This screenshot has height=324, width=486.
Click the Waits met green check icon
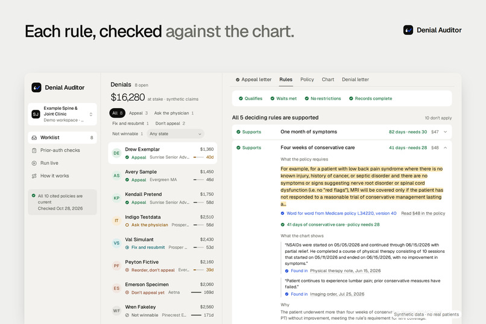click(x=273, y=98)
